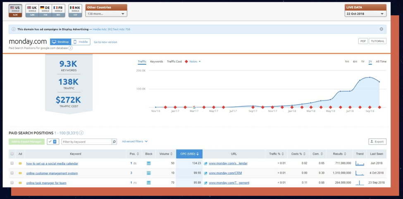
Task: Open keyword how to set up a social media calendar
Action: (52, 164)
